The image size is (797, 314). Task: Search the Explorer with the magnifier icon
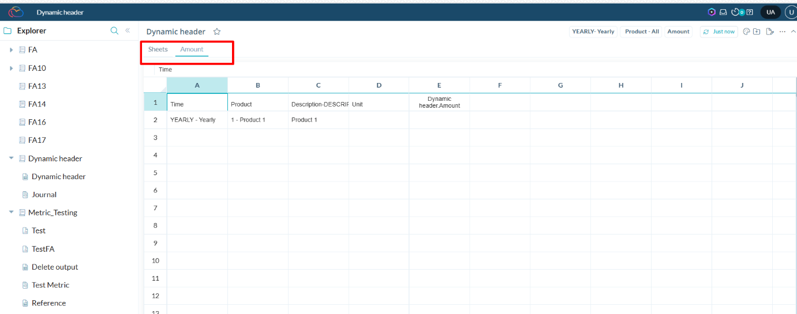point(114,31)
